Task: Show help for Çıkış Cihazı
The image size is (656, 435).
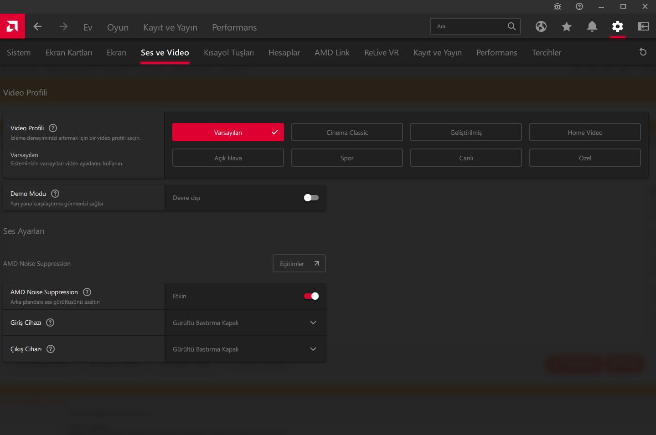Action: [x=51, y=349]
